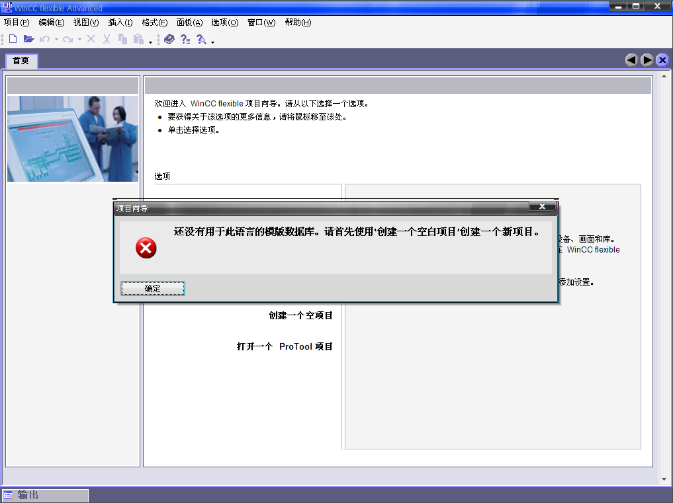Click the Help book icon in toolbar
Viewport: 673px width, 503px height.
point(169,40)
